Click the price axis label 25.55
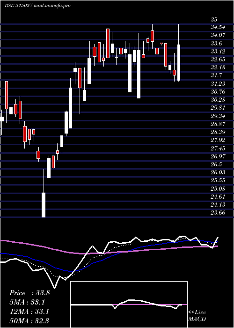 pos(218,180)
